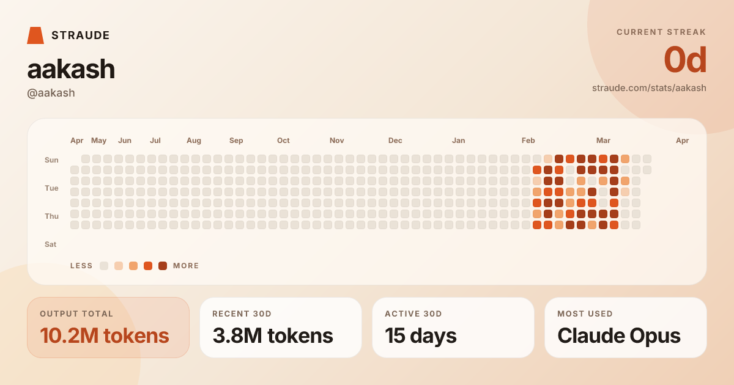Screen dimensions: 734x385
Task: Click the Straude trapezoid logo icon
Action: (35, 35)
